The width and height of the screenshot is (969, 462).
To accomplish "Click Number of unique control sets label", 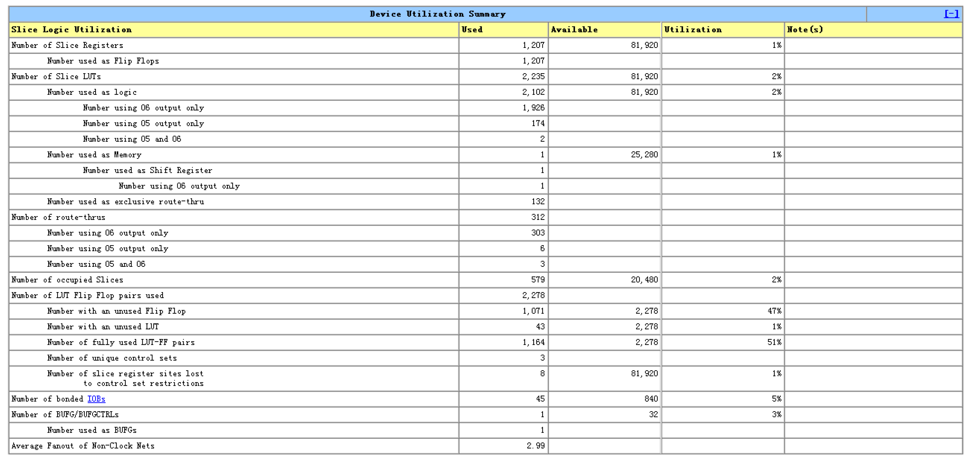I will click(x=112, y=358).
